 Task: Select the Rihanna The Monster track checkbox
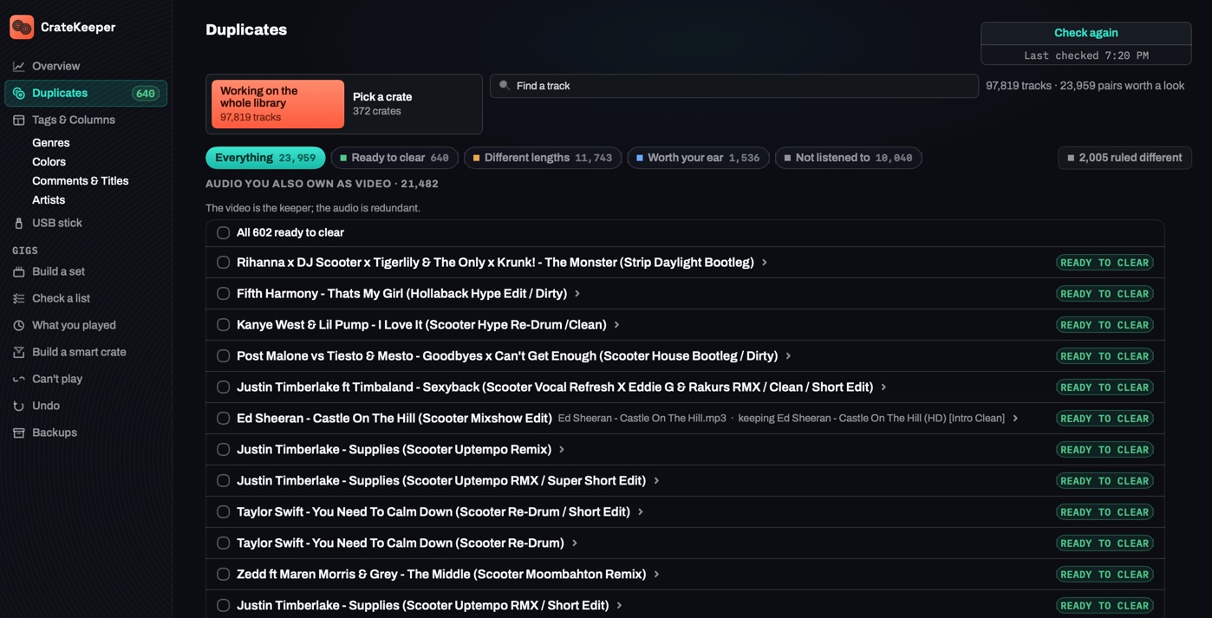[x=223, y=262]
